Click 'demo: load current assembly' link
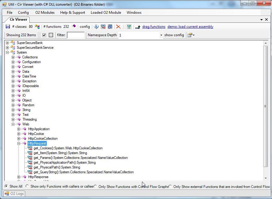 coord(190,27)
